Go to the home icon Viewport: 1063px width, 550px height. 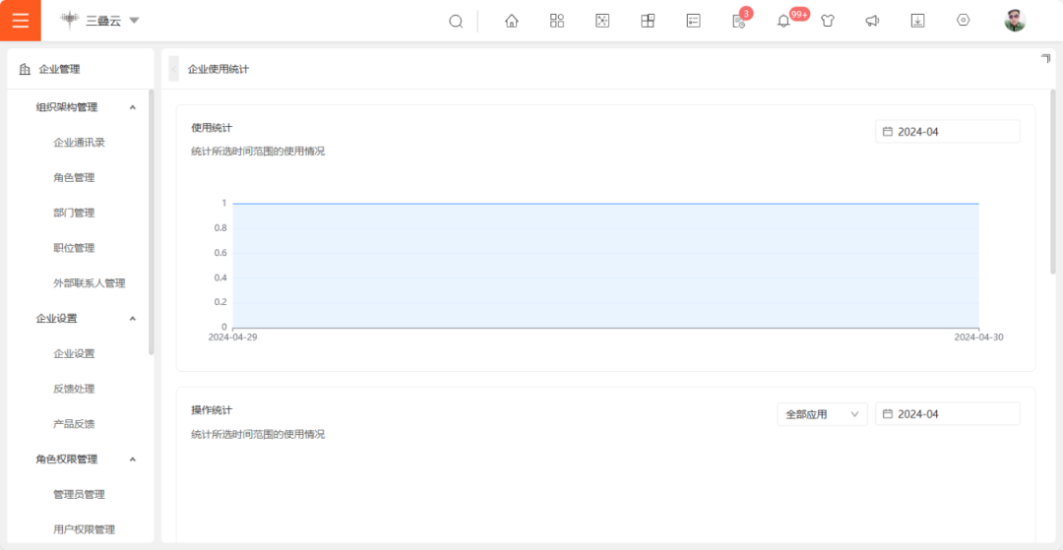[x=512, y=21]
